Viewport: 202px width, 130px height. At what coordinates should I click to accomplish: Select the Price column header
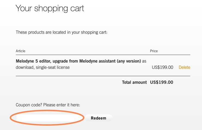(154, 51)
